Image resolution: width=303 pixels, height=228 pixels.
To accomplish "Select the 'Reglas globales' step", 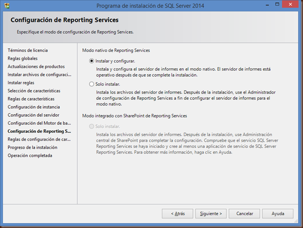I will point(23,58).
